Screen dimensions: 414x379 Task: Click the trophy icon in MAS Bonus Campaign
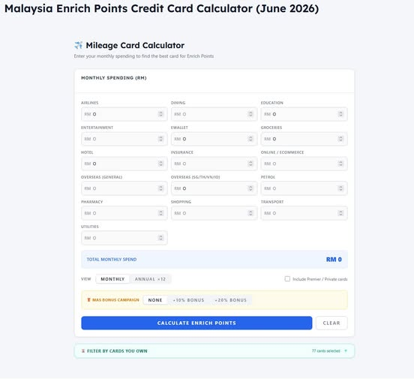coord(88,299)
